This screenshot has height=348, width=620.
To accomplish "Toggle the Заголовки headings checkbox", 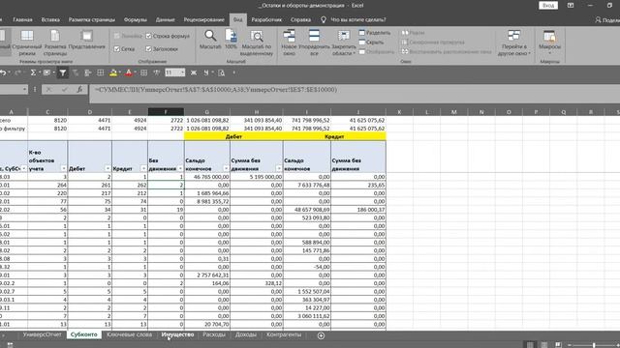I will tap(162, 49).
